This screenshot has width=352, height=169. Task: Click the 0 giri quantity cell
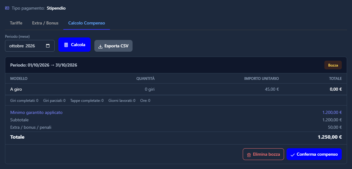[150, 89]
